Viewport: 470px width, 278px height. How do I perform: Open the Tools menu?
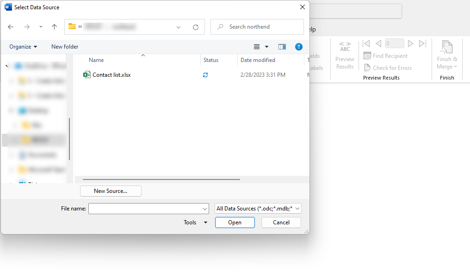(195, 222)
